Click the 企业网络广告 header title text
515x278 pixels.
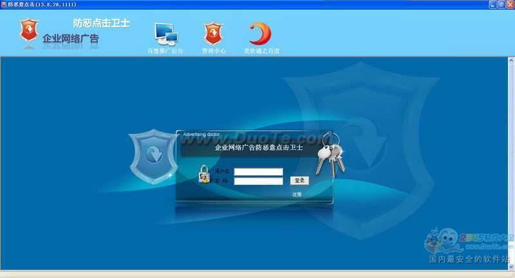click(x=71, y=39)
